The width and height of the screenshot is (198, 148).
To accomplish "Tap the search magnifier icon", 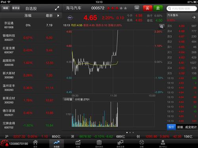I will [x=169, y=9].
